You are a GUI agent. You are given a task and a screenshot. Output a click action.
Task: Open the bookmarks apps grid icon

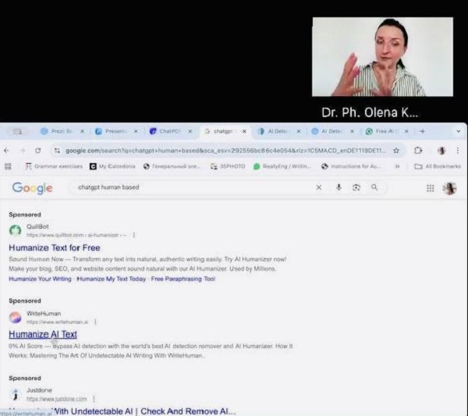click(x=8, y=166)
